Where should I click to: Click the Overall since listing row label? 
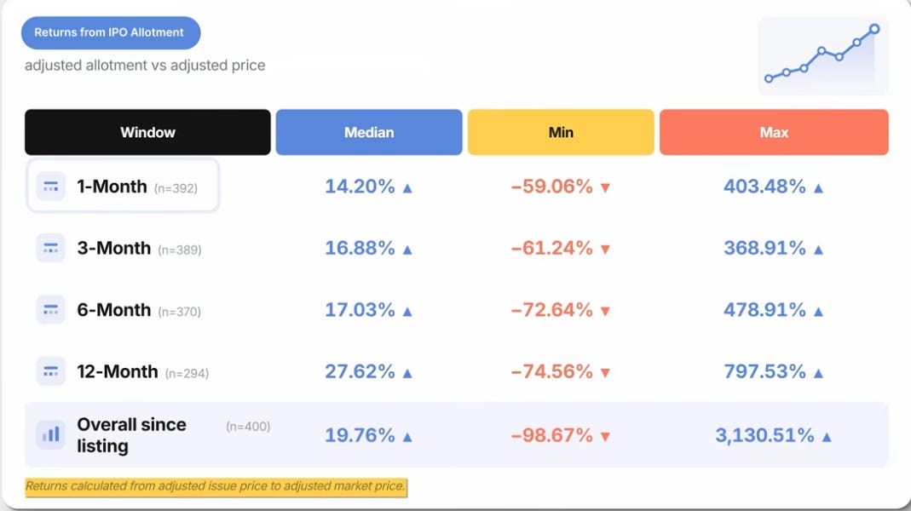[x=131, y=435]
